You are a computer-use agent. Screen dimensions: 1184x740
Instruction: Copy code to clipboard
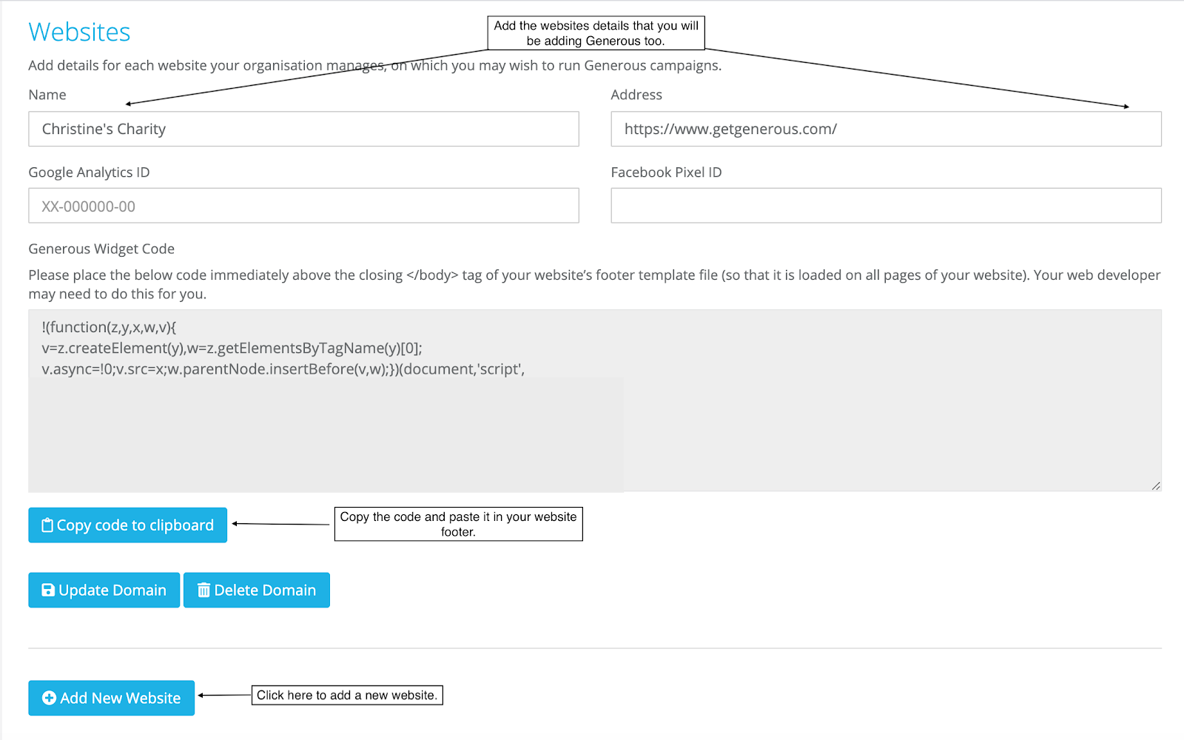pos(128,525)
